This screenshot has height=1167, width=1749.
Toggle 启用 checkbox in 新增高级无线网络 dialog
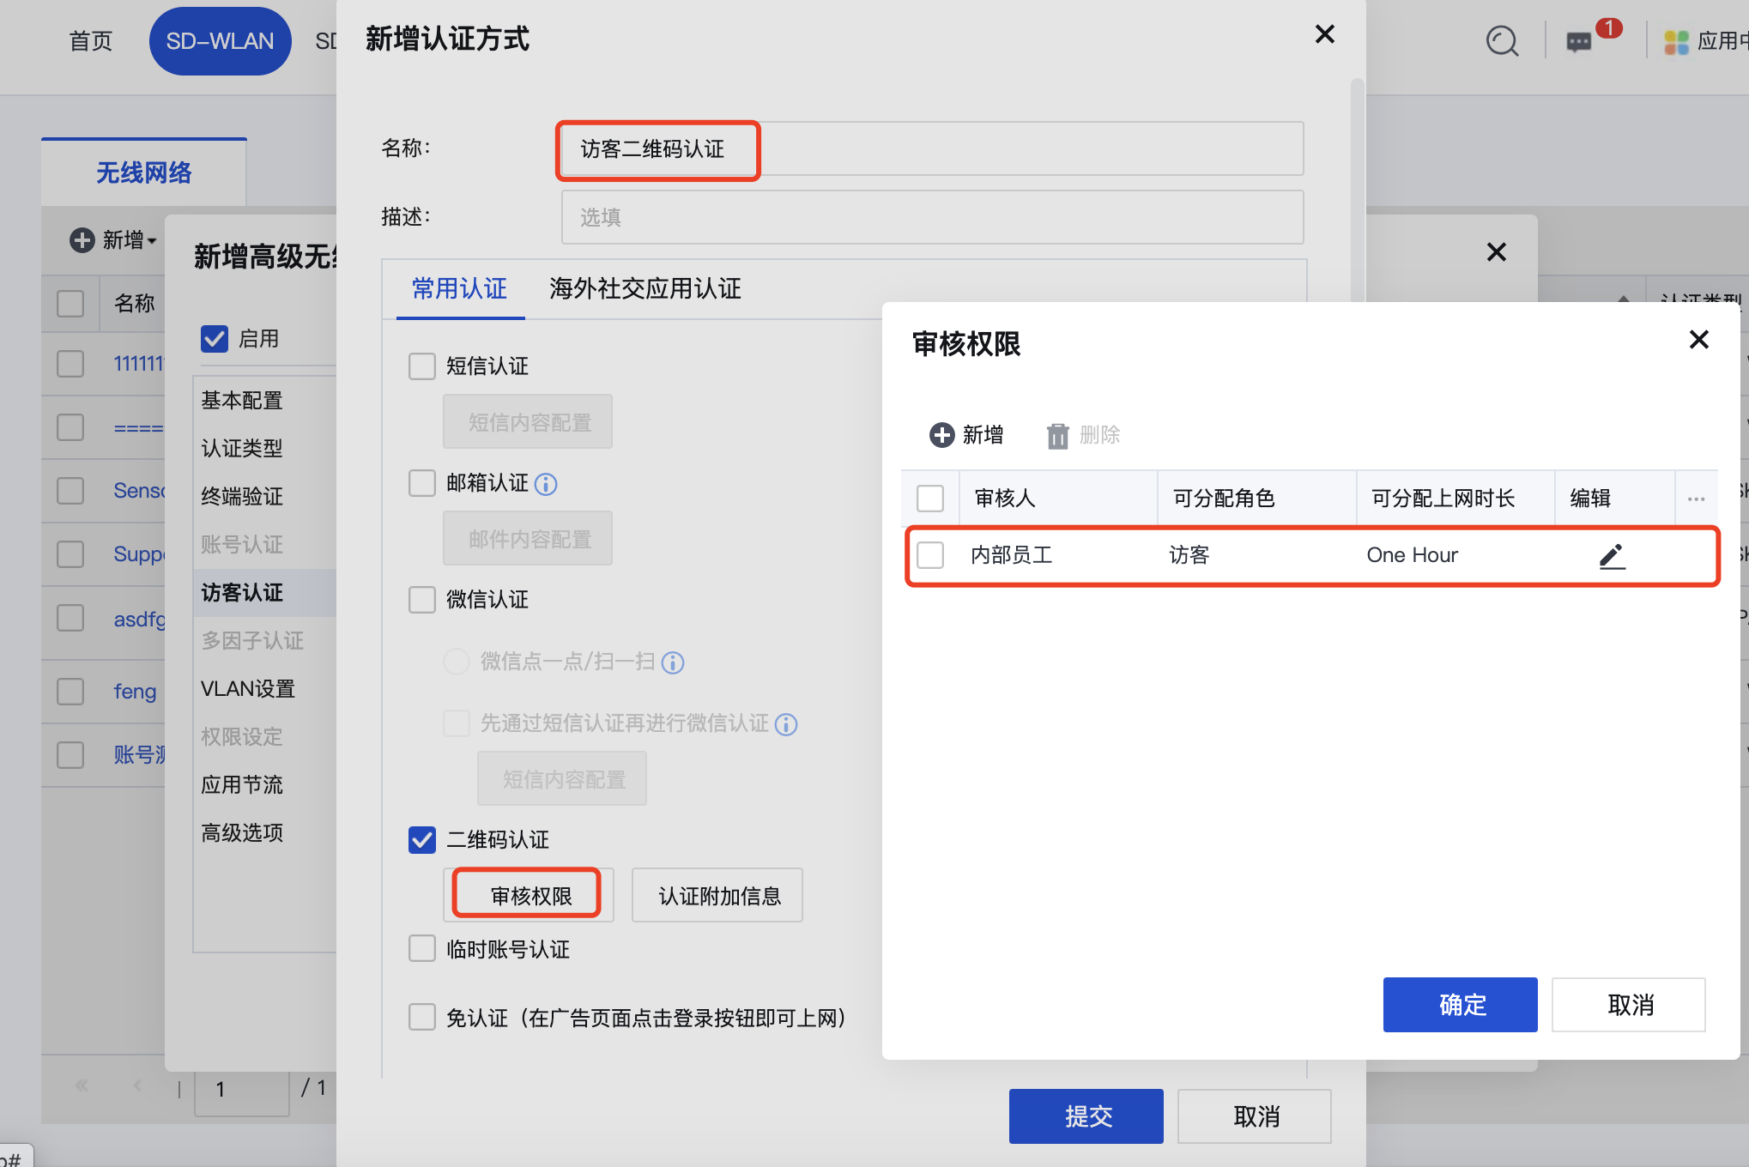(215, 339)
